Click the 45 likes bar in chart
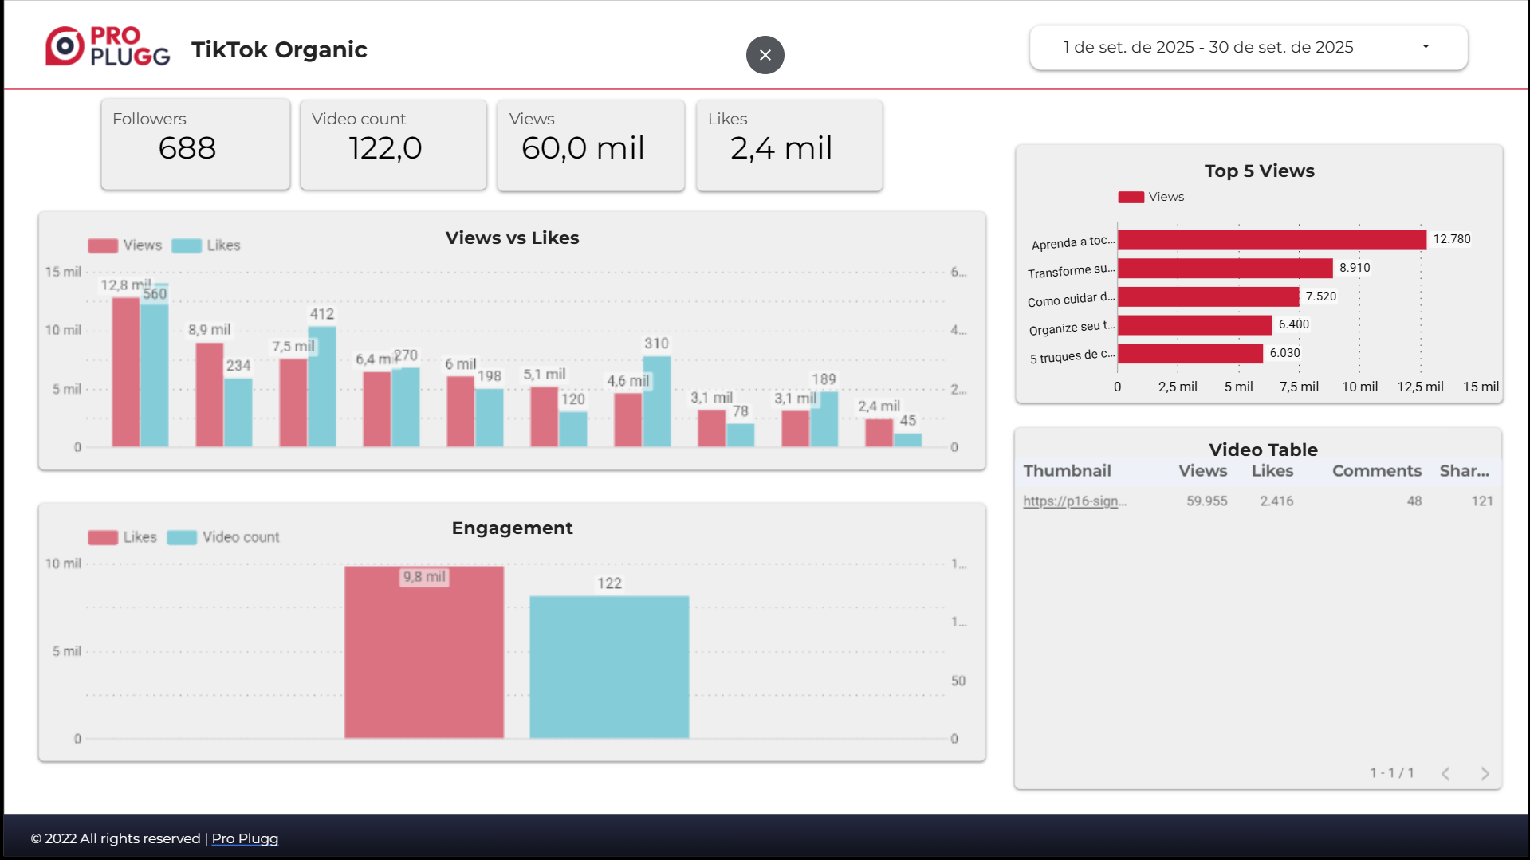The width and height of the screenshot is (1530, 860). point(908,440)
